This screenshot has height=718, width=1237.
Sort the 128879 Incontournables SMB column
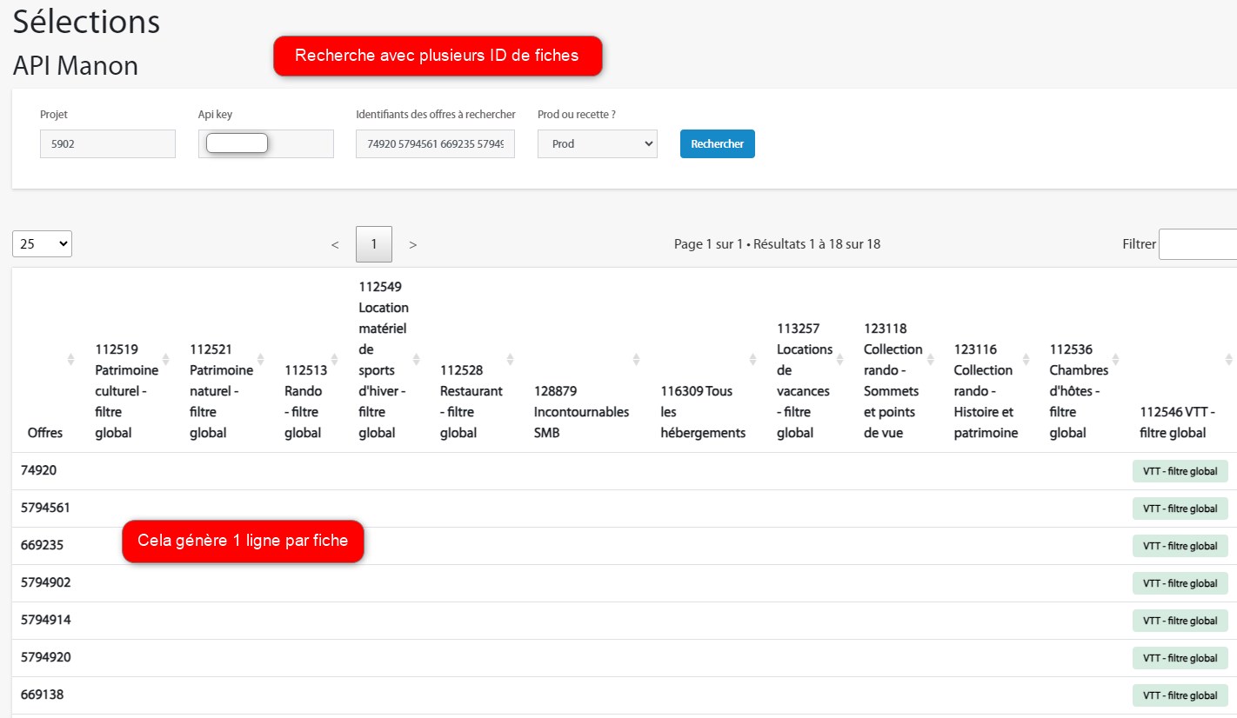coord(636,359)
